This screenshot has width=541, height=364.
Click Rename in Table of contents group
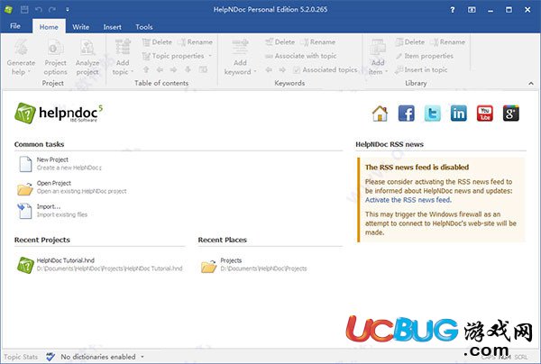coord(196,42)
